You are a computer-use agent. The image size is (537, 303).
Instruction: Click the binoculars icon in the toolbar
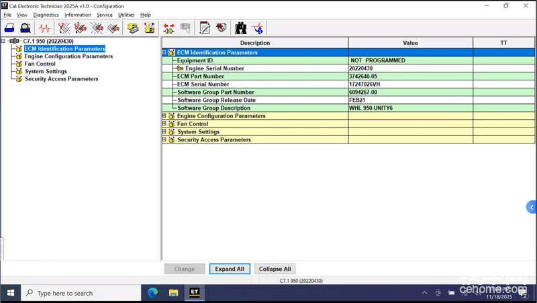(x=240, y=28)
